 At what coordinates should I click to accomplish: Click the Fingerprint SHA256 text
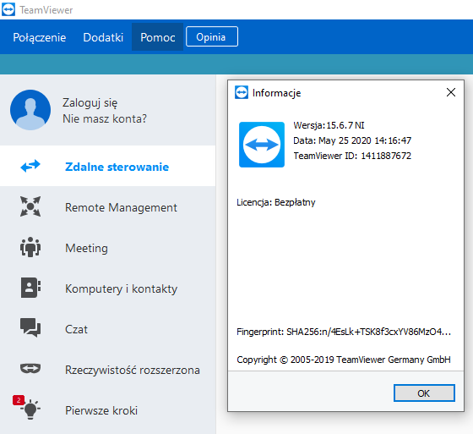tap(344, 332)
